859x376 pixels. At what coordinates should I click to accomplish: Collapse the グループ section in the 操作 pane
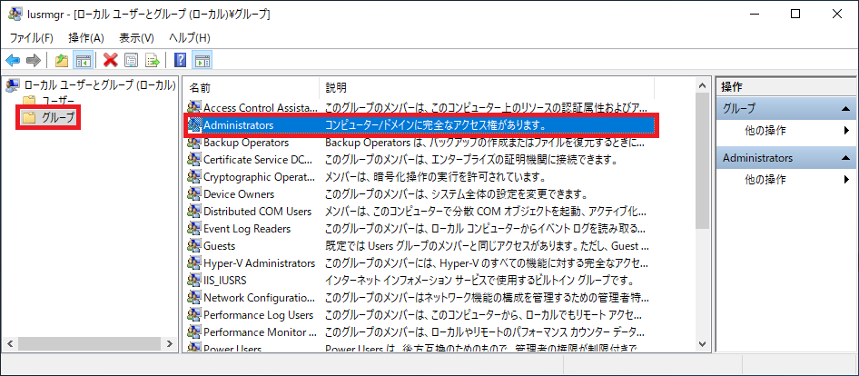coord(845,108)
